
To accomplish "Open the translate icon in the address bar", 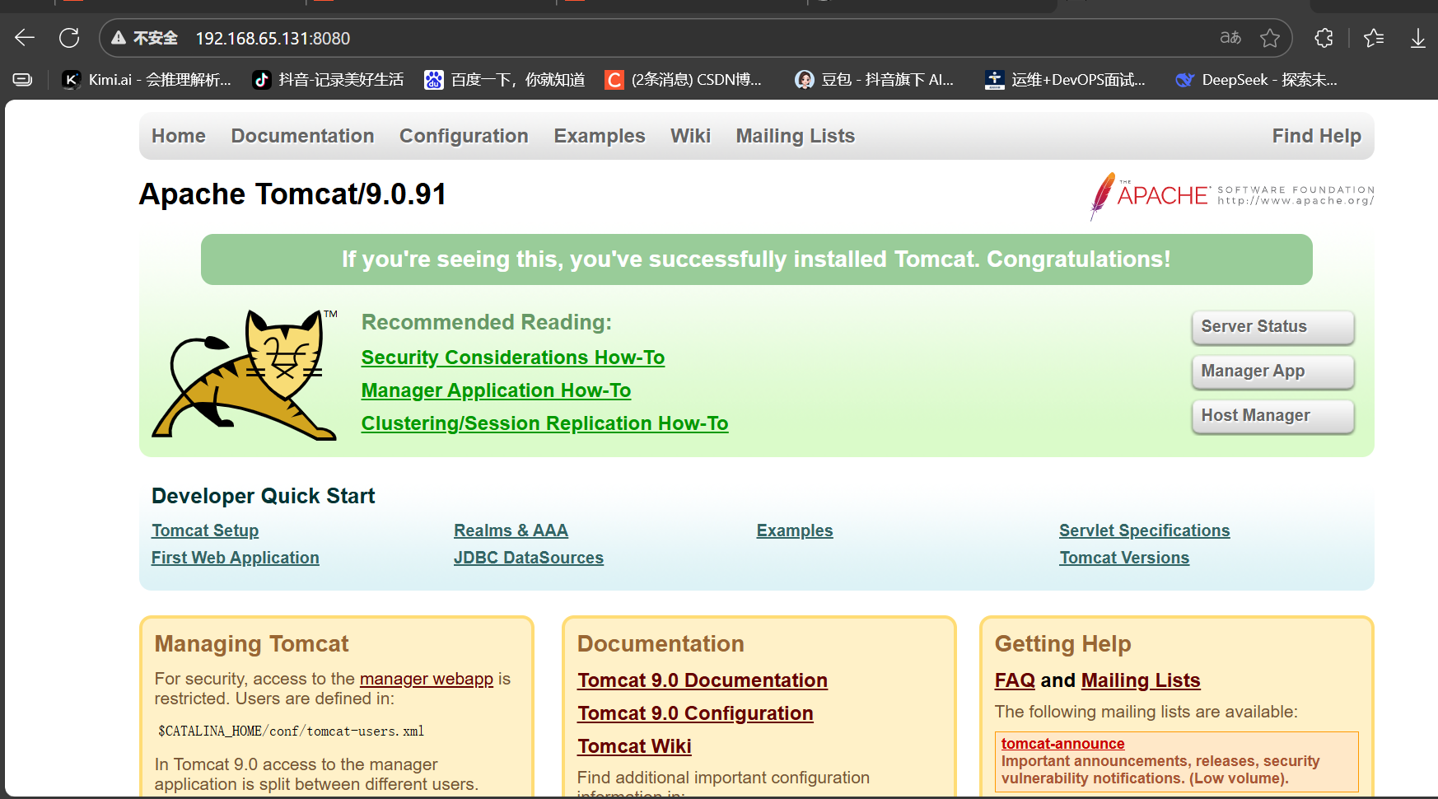I will [1230, 38].
